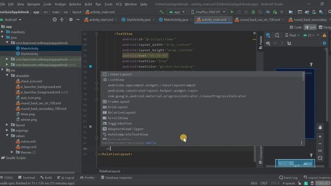Click the help question icon in preview
Screen dimensions: 331x186
tap(324, 43)
